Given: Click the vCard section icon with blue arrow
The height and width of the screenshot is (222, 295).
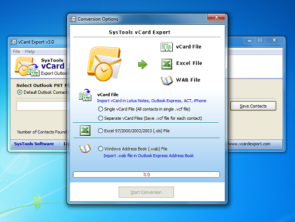Looking at the screenshot, I should click(85, 95).
